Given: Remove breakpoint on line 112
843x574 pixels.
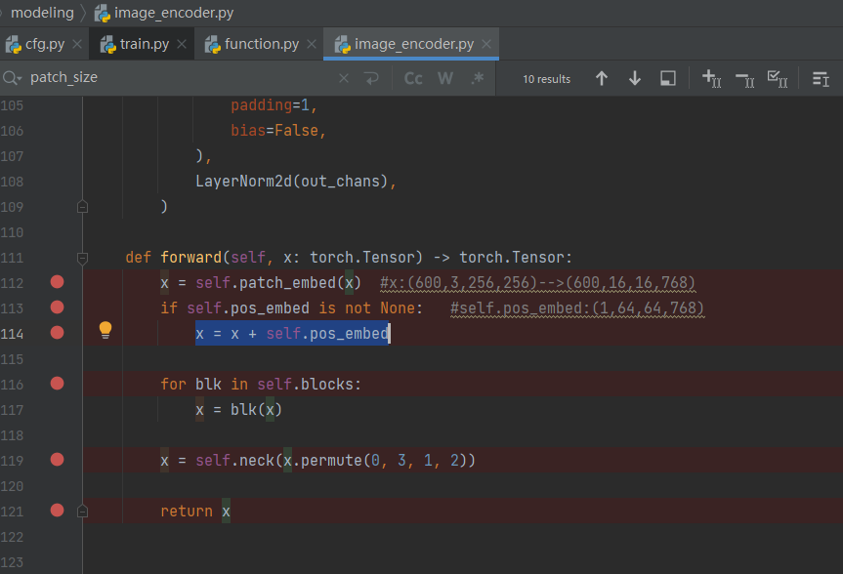Looking at the screenshot, I should click(57, 282).
